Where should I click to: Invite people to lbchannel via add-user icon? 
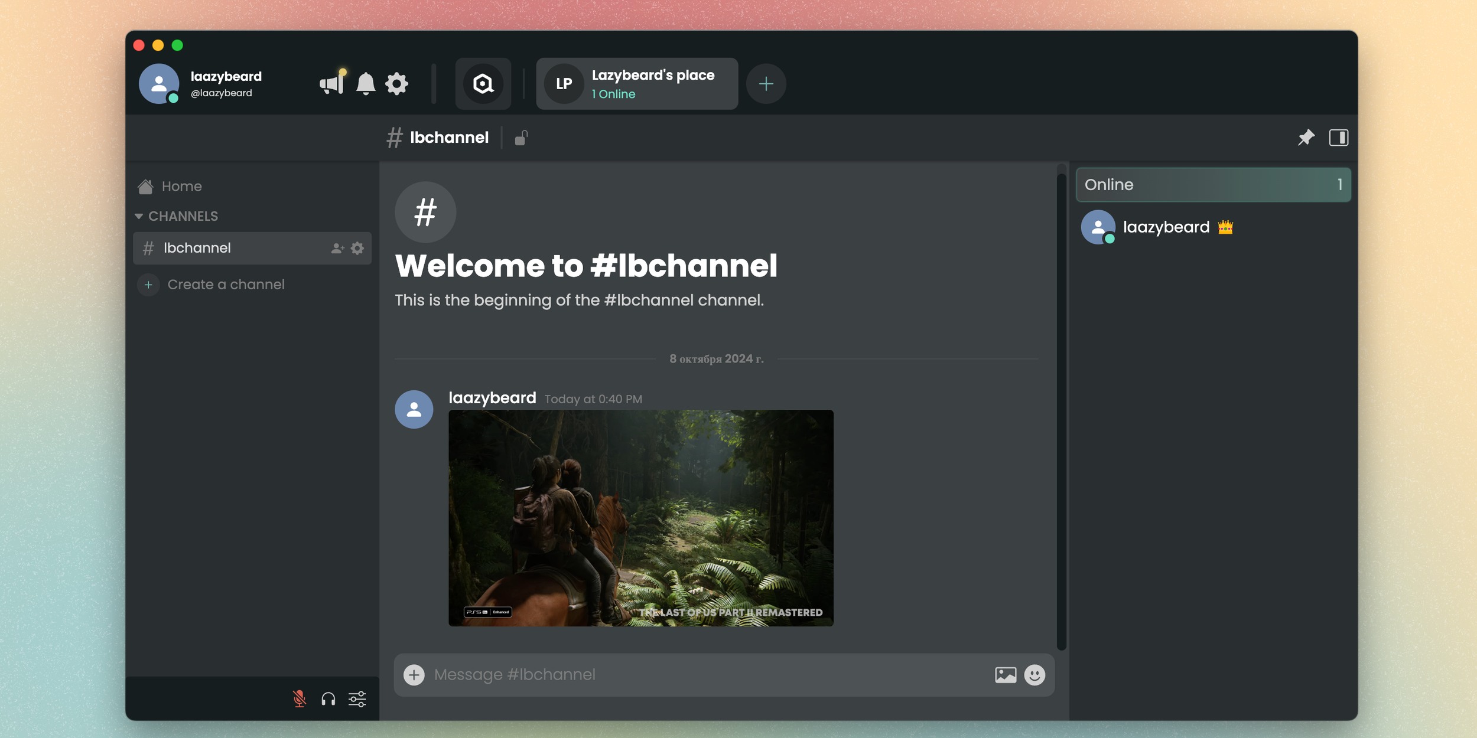pyautogui.click(x=337, y=249)
